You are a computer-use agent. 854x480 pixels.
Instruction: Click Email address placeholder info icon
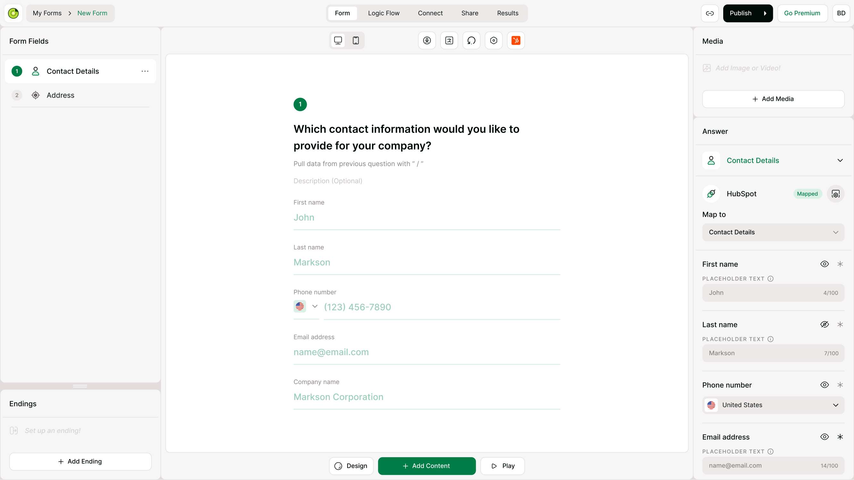[x=770, y=452]
